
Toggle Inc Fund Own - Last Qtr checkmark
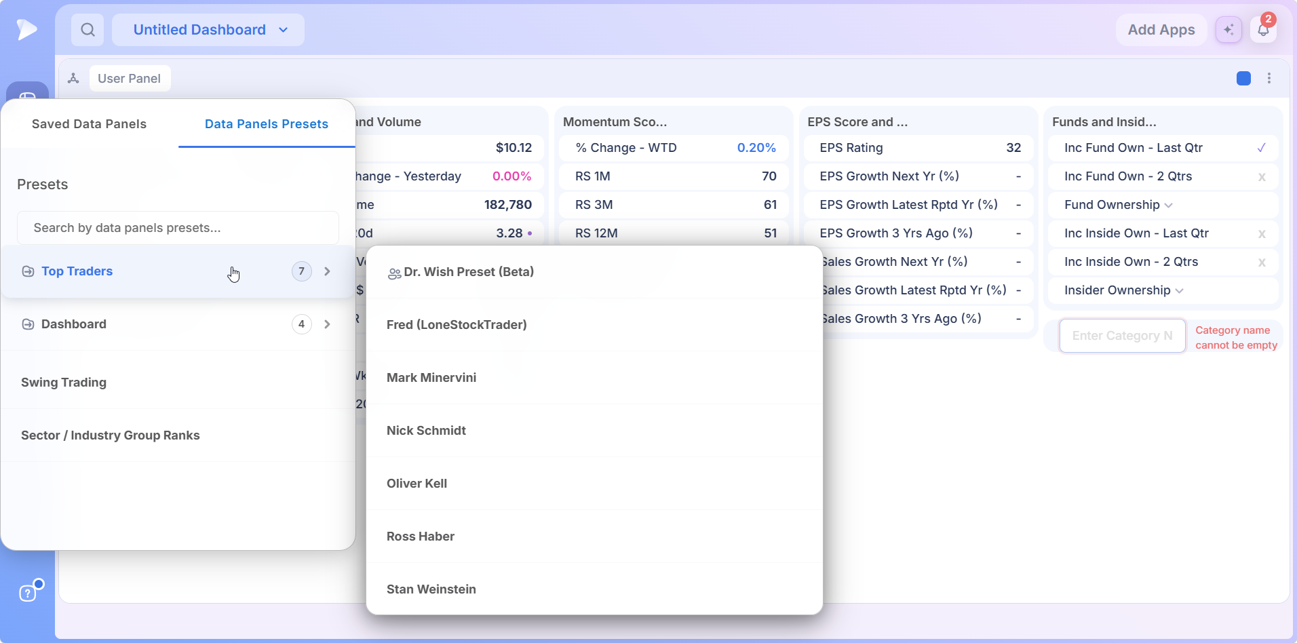click(x=1261, y=148)
